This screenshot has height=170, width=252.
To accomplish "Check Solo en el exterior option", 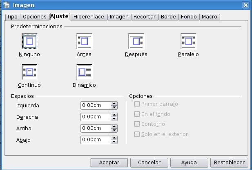I will 137,134.
